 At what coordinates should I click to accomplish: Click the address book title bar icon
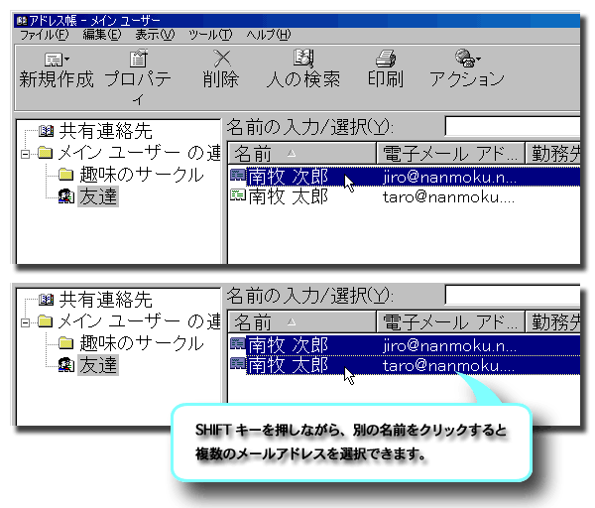click(22, 20)
